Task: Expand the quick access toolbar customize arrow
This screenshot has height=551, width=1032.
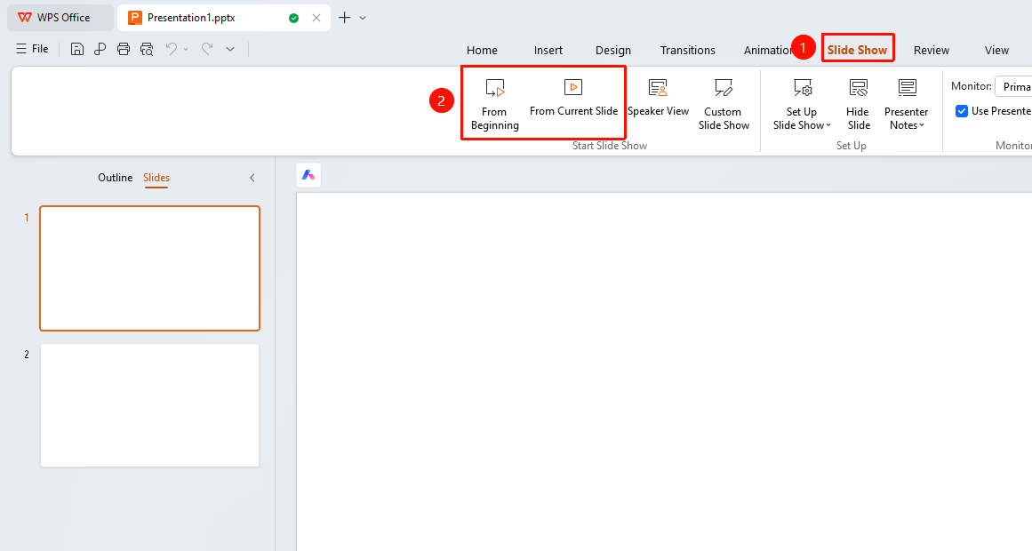Action: 229,49
